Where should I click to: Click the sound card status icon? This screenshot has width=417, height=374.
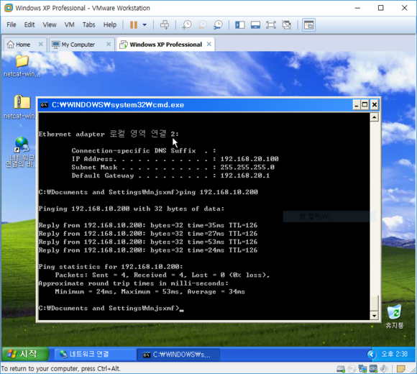pyautogui.click(x=383, y=368)
